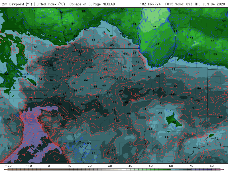228x171 pixels.
Task: Click the '0' colorbar tick label
Action: (49, 166)
